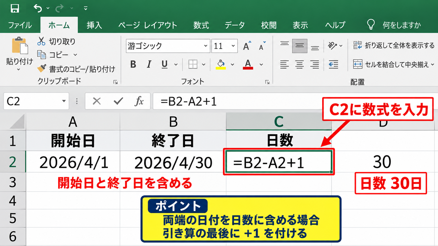The image size is (438, 246).
Task: Switch to the ページ レイアウト tab
Action: click(148, 25)
